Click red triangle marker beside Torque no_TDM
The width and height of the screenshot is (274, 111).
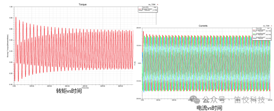point(158,4)
